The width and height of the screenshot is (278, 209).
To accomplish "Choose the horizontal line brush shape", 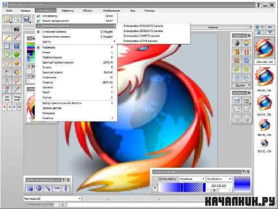I will pyautogui.click(x=57, y=188).
